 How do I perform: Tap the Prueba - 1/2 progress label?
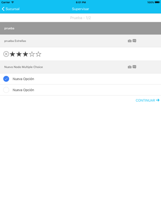80,18
